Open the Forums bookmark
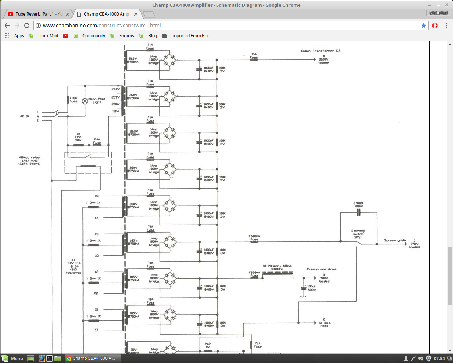453x363 pixels. [122, 36]
